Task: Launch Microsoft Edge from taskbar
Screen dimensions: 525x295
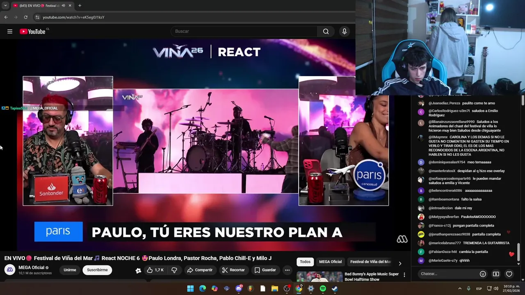Action: click(203, 288)
